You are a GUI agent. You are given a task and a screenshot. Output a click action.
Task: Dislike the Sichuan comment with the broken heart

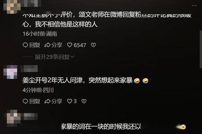(84, 101)
